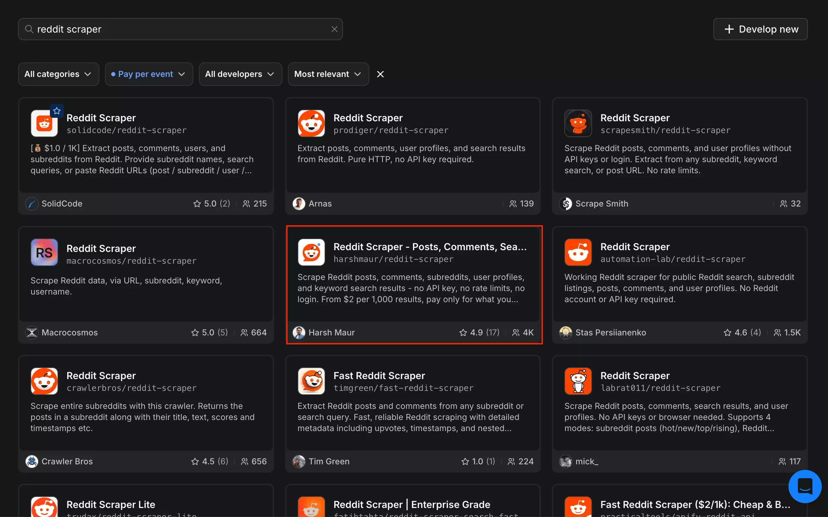828x517 pixels.
Task: Open the Reddit Scraper Lite title
Action: [111, 505]
